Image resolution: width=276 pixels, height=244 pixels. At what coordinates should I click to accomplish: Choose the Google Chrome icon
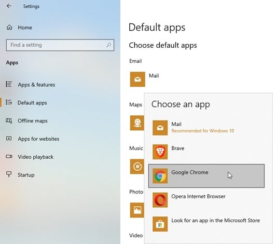160,176
